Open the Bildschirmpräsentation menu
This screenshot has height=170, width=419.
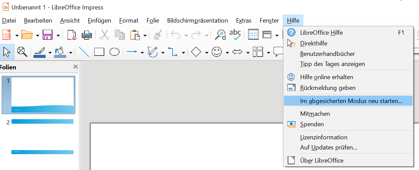coord(198,21)
